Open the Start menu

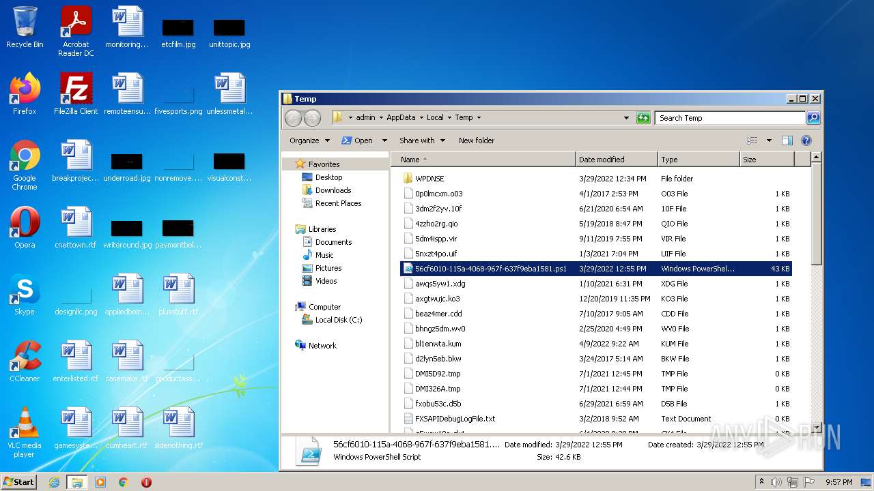click(x=19, y=482)
